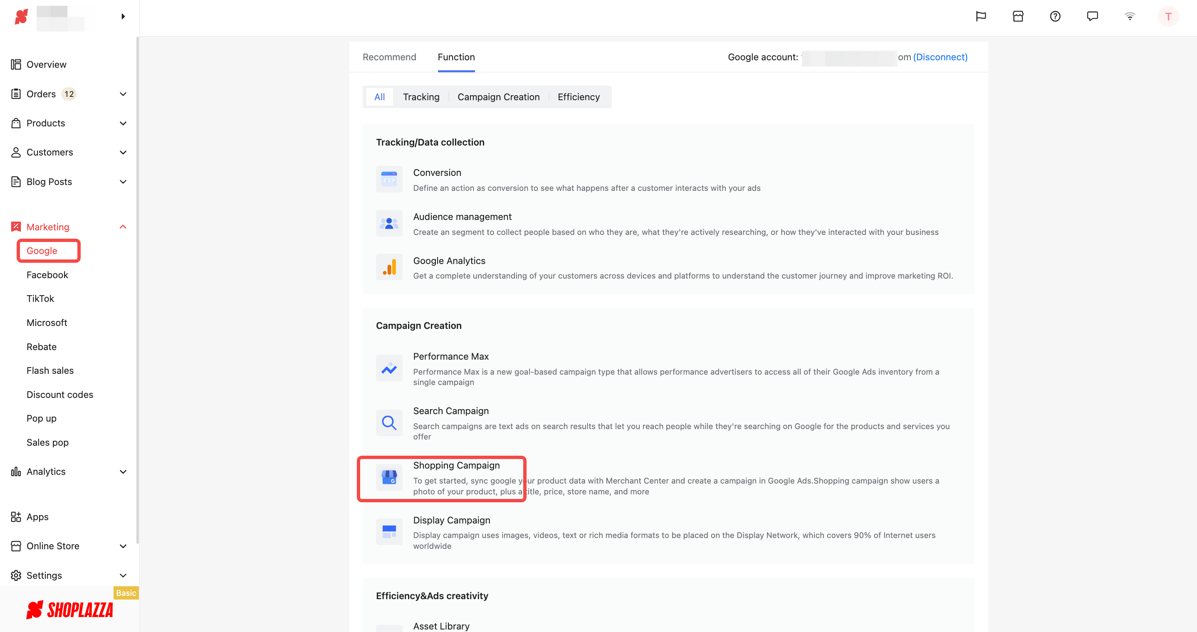Open Facebook under Marketing
The height and width of the screenshot is (632, 1197).
(x=47, y=275)
